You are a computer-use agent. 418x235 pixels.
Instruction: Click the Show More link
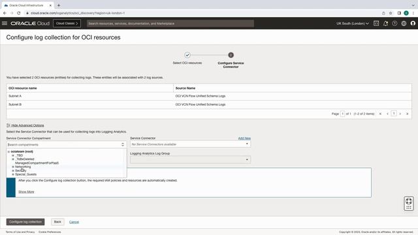tap(26, 192)
